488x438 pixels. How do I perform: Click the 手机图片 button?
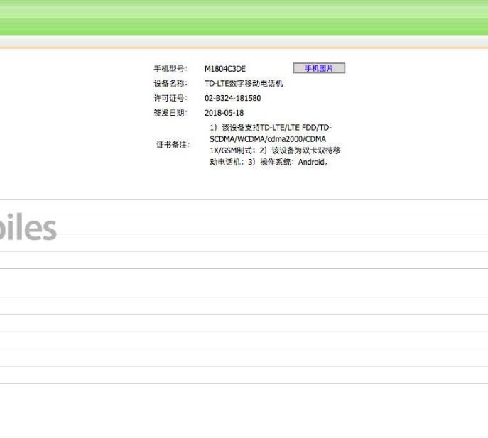coord(319,68)
